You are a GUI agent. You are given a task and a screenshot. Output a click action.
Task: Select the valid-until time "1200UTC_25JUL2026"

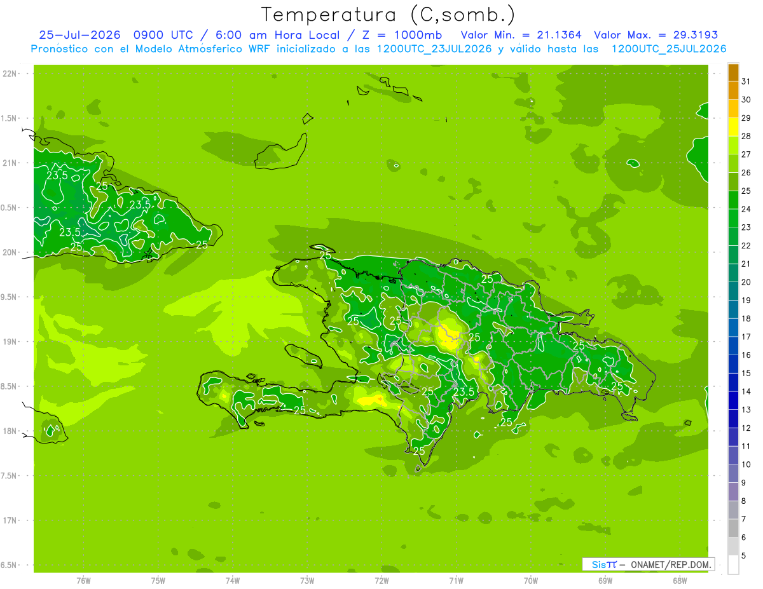coord(668,49)
